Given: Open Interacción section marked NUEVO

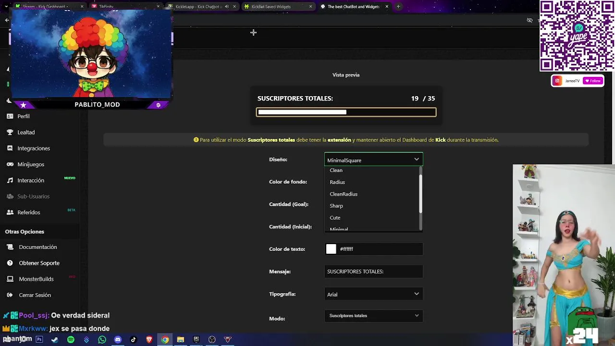Looking at the screenshot, I should click(x=31, y=180).
